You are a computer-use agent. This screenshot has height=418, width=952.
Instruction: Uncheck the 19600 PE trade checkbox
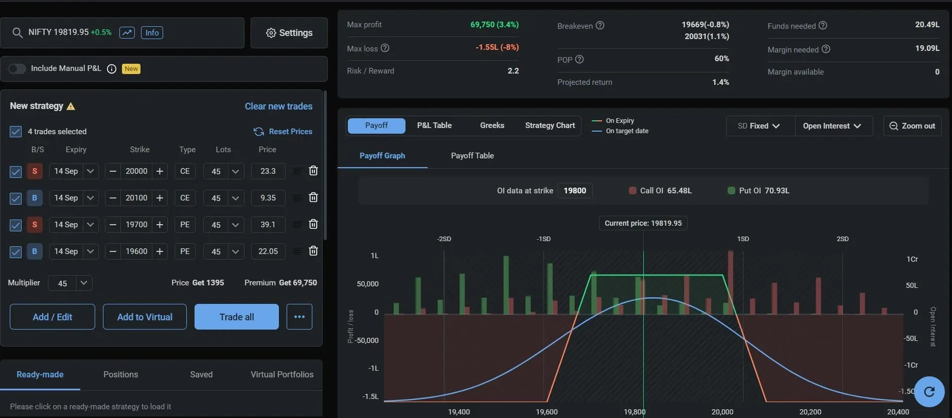(16, 252)
